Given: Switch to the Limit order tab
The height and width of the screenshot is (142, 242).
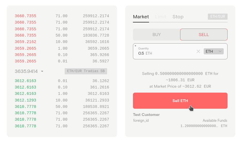Looking at the screenshot, I should point(161,17).
